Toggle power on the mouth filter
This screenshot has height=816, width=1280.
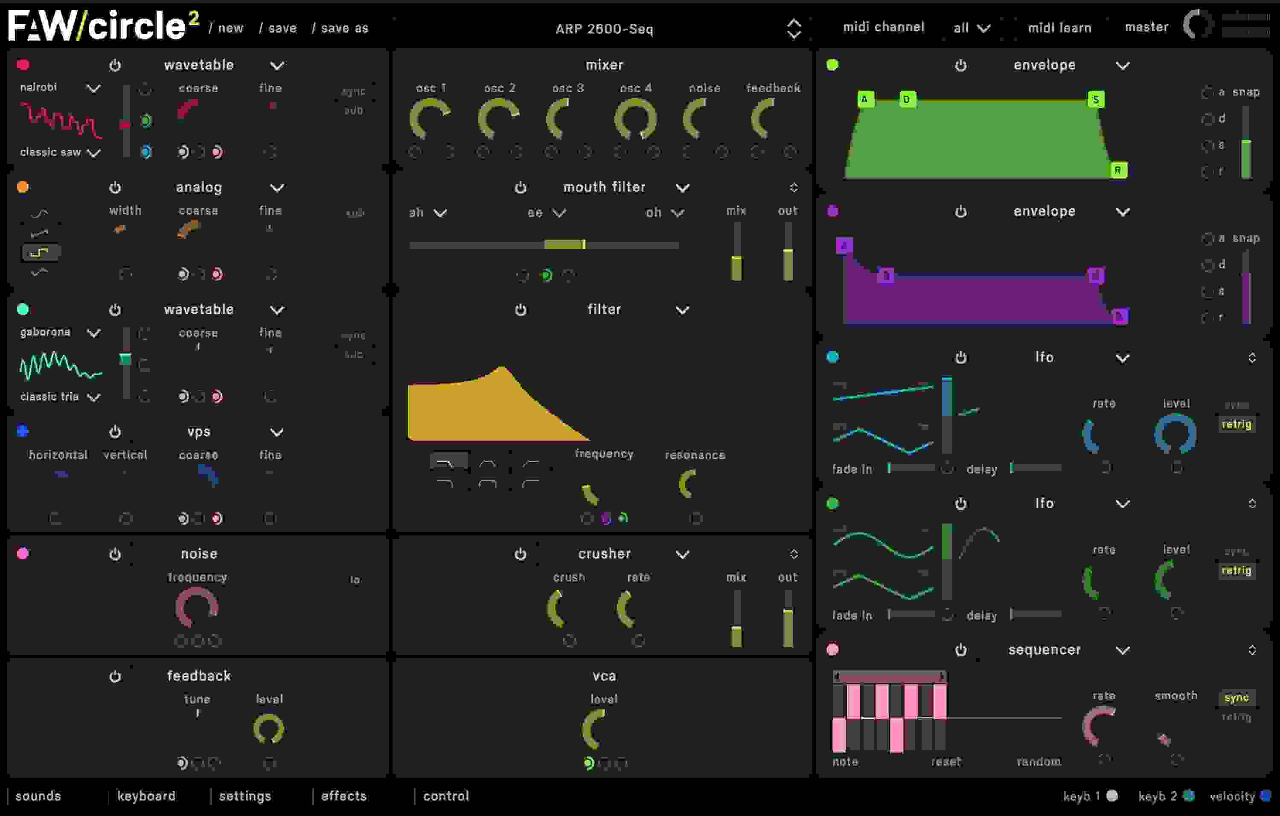[x=520, y=188]
